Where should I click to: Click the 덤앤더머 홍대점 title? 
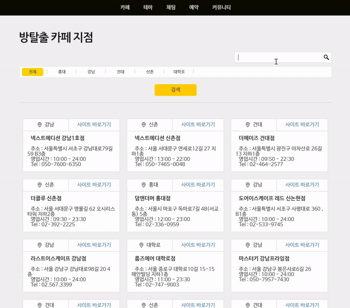152,198
